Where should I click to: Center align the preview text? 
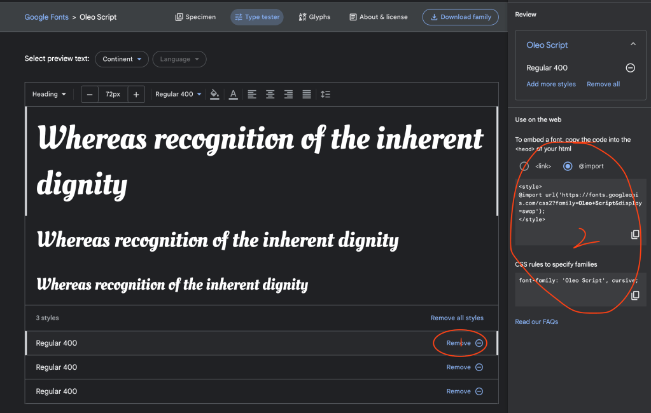[270, 94]
